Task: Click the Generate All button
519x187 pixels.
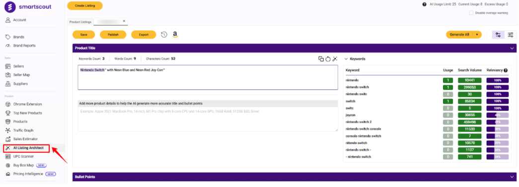Action: pyautogui.click(x=459, y=35)
